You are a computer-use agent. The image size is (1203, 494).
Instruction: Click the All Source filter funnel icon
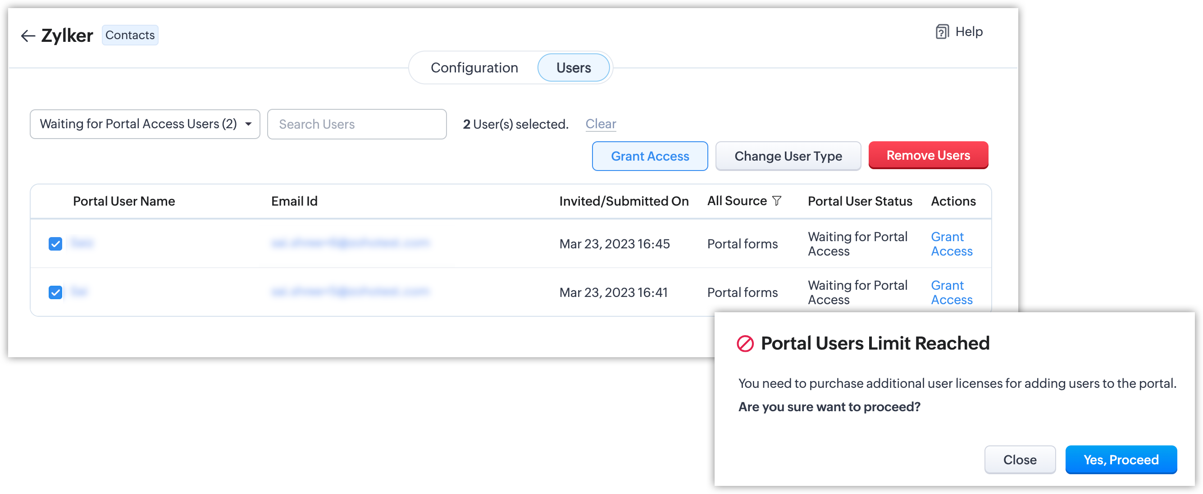(x=777, y=201)
